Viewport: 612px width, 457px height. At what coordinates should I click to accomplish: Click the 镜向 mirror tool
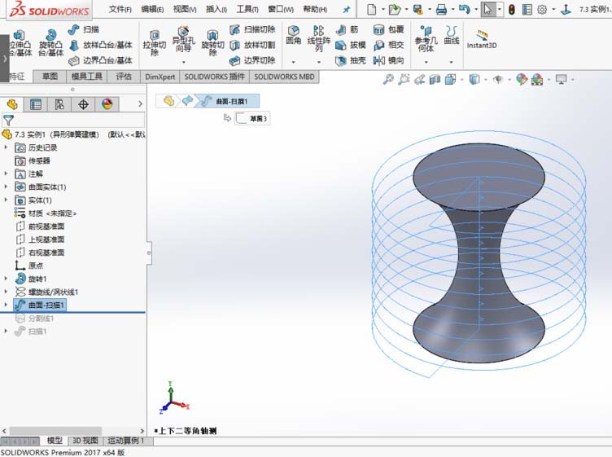click(x=389, y=60)
